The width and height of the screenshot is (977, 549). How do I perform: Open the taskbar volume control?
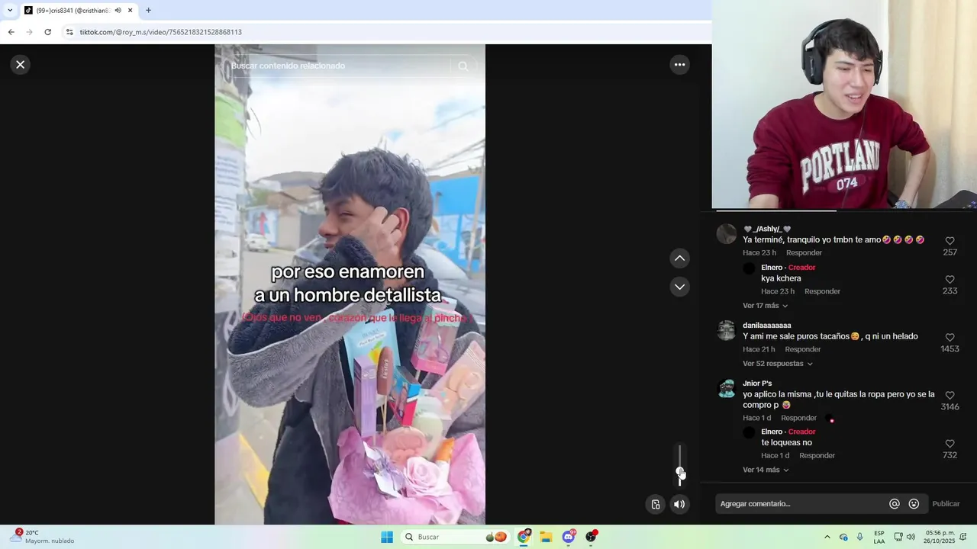point(911,537)
